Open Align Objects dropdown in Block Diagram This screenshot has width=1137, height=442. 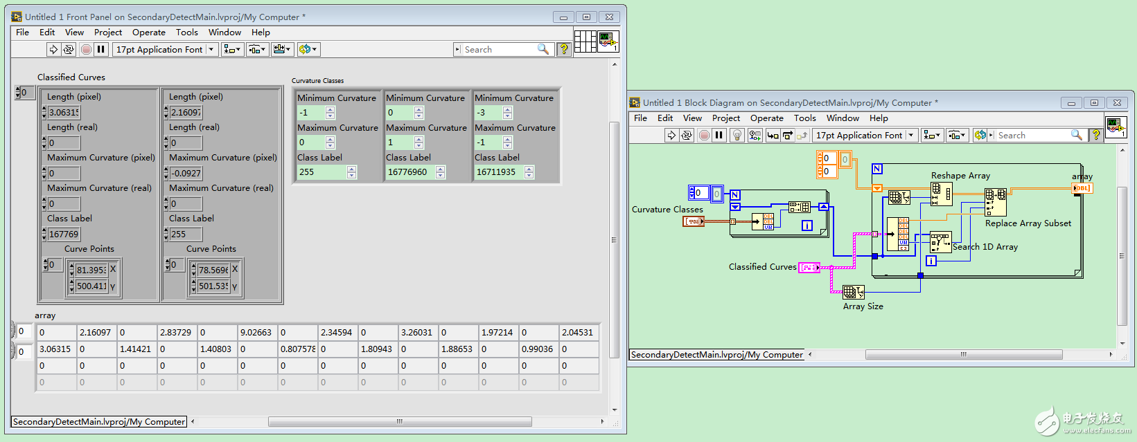point(931,136)
